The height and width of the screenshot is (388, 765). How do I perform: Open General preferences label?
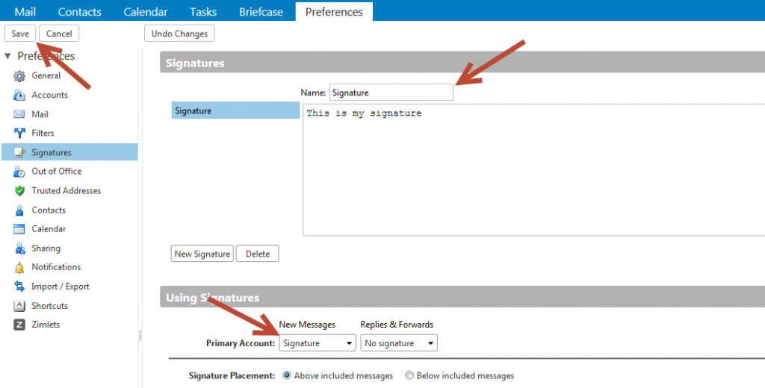tap(46, 75)
